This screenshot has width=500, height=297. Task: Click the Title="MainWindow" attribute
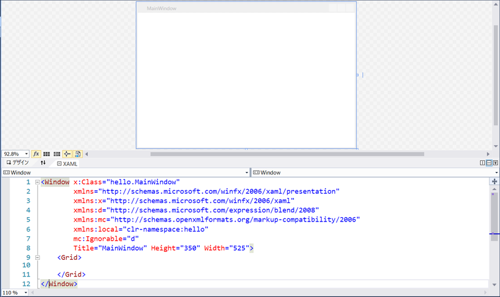(110, 248)
